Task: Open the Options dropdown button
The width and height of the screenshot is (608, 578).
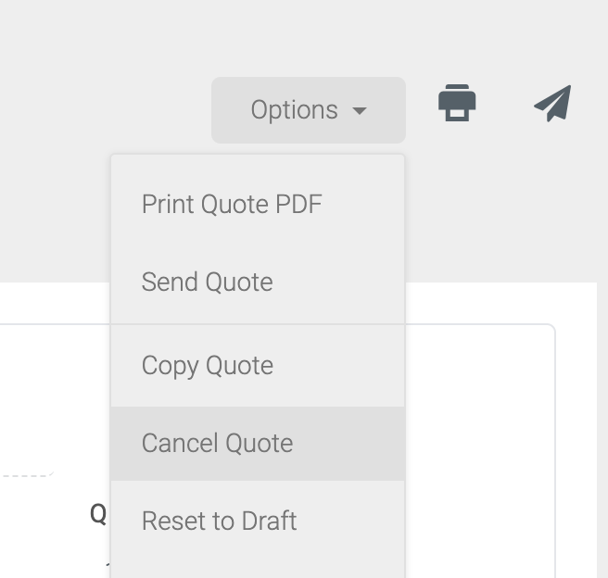Action: point(294,110)
